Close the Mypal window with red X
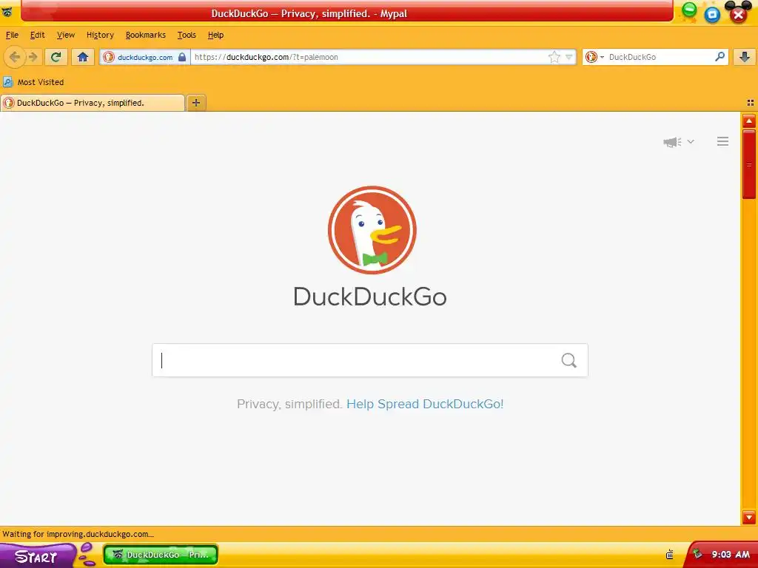This screenshot has height=568, width=758. [738, 15]
